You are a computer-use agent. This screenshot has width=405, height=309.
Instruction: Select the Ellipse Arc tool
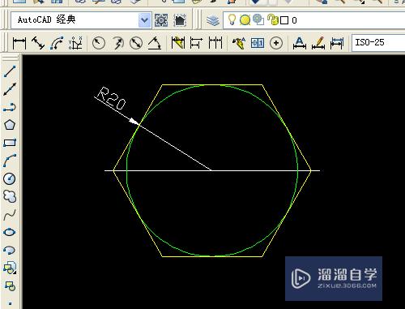click(10, 250)
